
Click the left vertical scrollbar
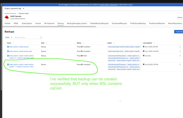click(x=1, y=46)
